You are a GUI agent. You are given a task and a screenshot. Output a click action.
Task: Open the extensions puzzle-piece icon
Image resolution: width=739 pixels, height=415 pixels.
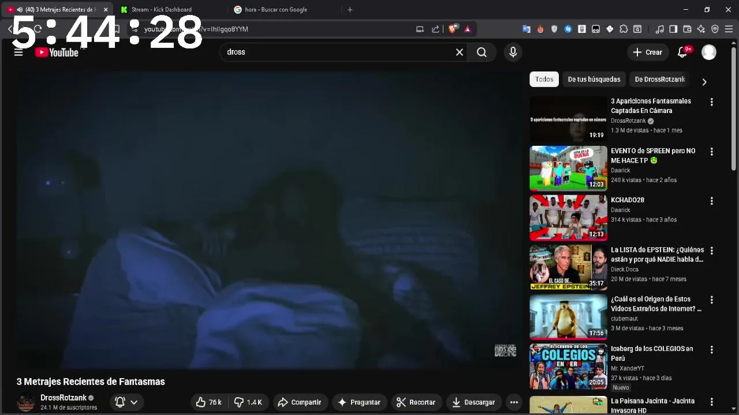[x=624, y=29]
